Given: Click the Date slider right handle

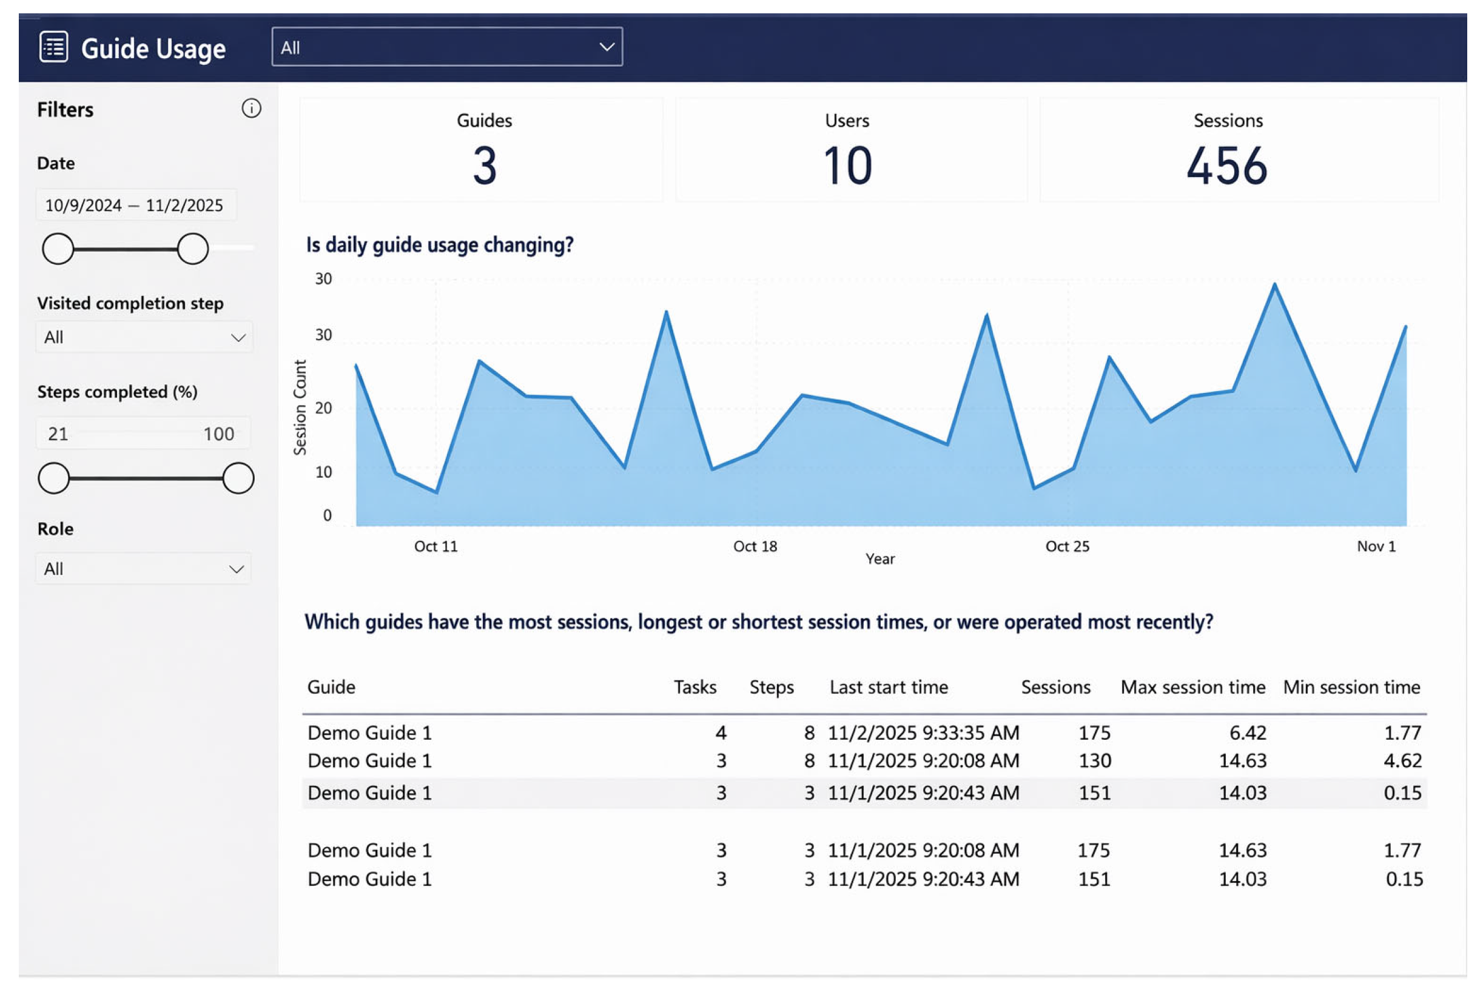Looking at the screenshot, I should (192, 249).
